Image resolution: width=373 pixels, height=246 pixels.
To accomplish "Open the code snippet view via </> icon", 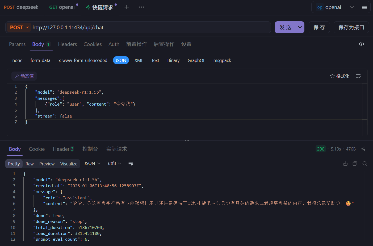I will coord(362,44).
